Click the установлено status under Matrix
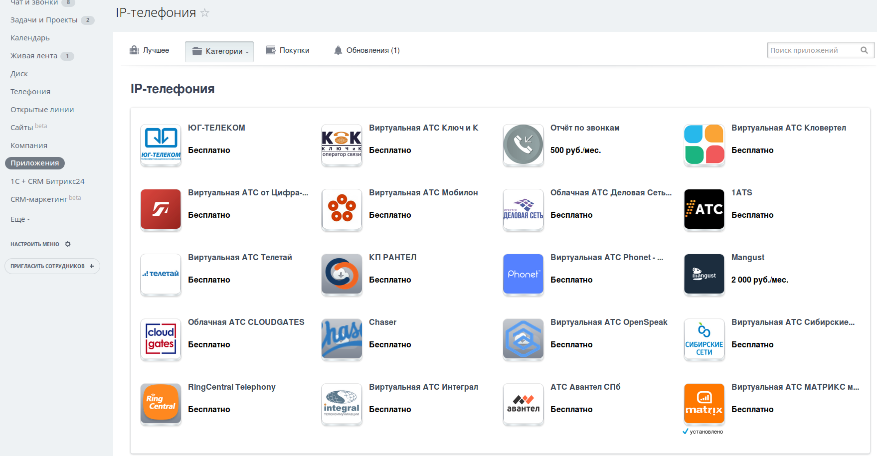877x456 pixels. click(703, 432)
